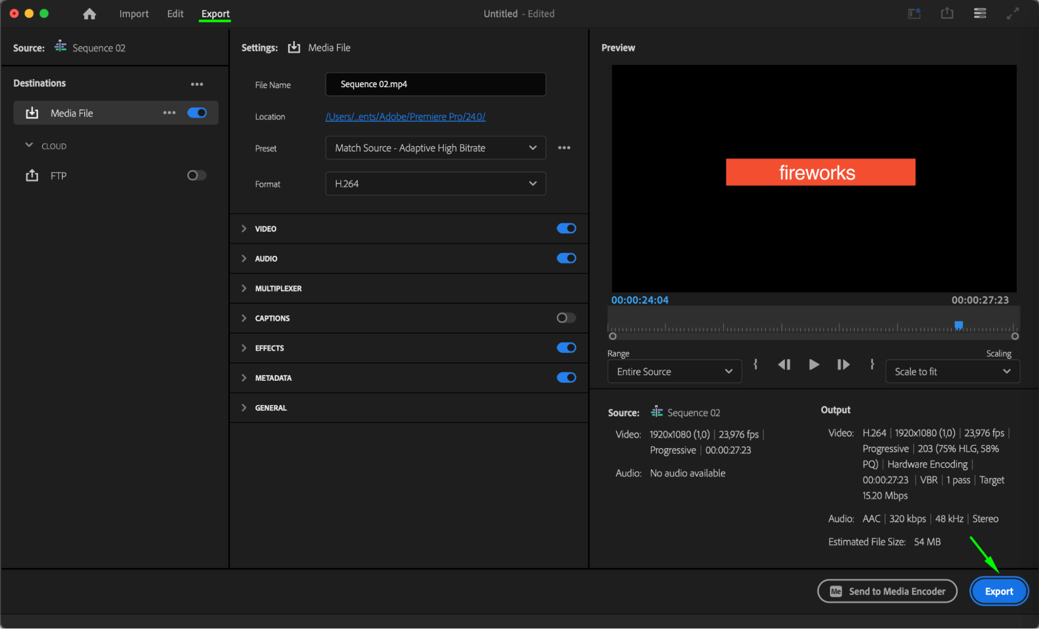The height and width of the screenshot is (629, 1039).
Task: Click the fullscreen expand arrows icon
Action: click(1012, 14)
